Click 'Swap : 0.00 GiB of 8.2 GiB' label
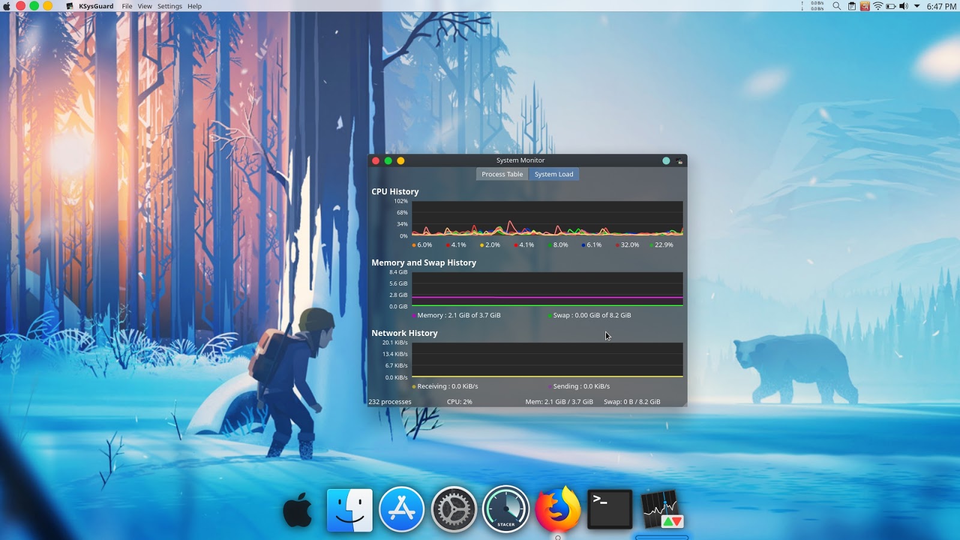 592,315
